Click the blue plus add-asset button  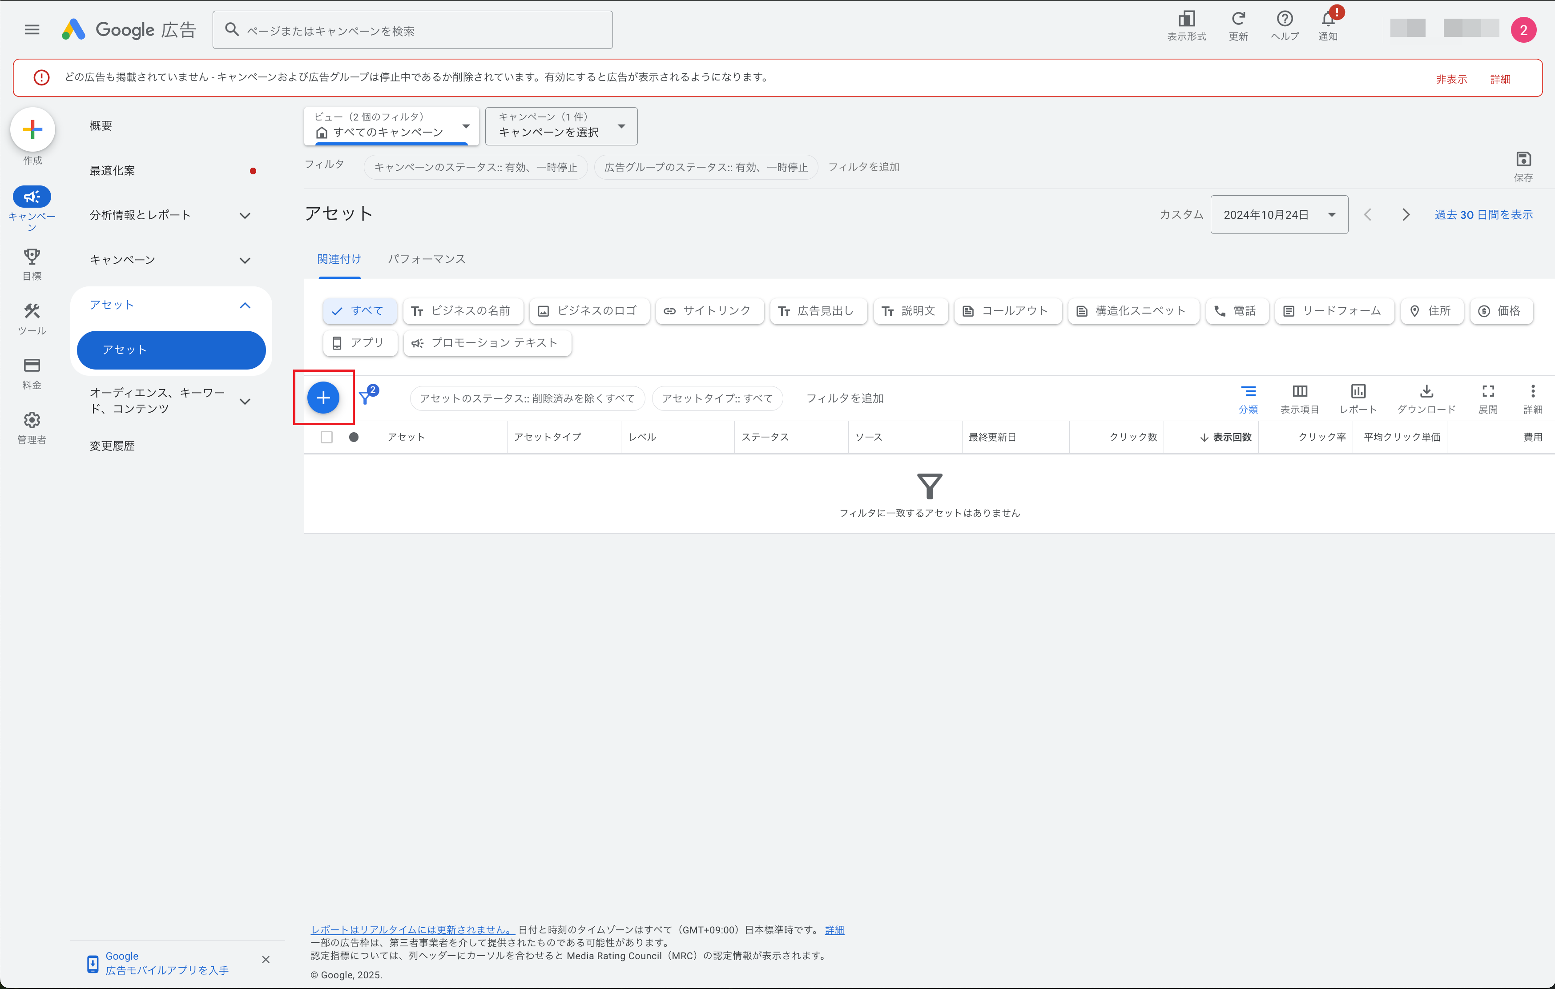pyautogui.click(x=323, y=398)
